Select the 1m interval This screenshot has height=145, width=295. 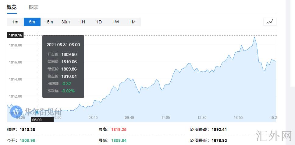pos(15,22)
